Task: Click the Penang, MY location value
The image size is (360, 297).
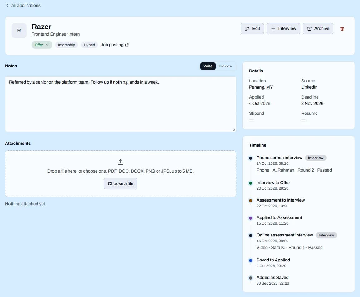Action: (261, 87)
